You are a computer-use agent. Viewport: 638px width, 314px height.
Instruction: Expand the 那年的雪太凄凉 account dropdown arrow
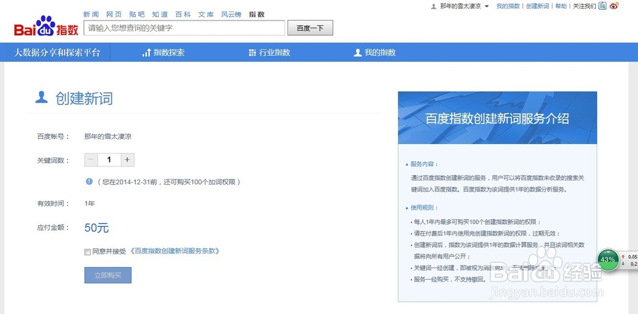pyautogui.click(x=487, y=6)
